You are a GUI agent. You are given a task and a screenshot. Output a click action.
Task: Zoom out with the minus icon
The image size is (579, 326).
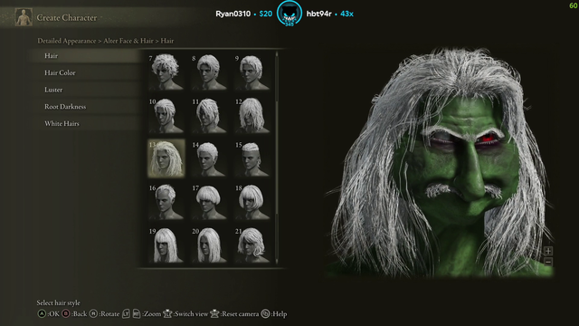pyautogui.click(x=548, y=262)
